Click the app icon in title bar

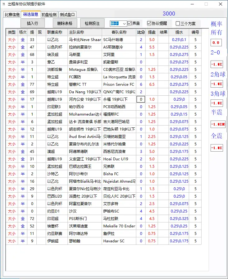pyautogui.click(x=3, y=4)
